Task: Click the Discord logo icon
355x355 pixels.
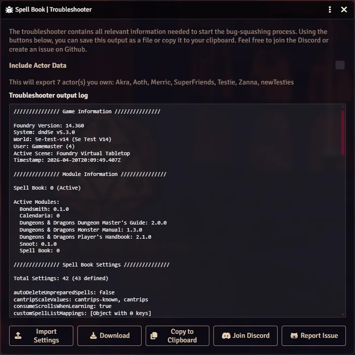Action: point(226,335)
